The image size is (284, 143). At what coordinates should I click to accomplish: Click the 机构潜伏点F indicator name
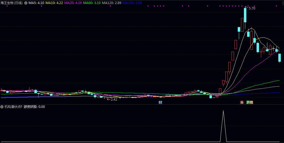(x=13, y=107)
